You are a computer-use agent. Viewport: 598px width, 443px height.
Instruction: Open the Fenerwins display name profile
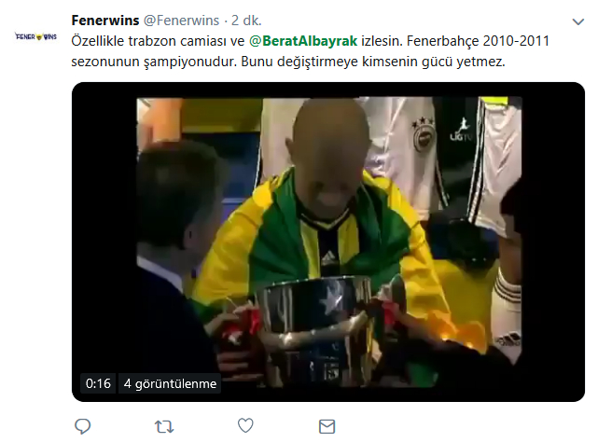pyautogui.click(x=105, y=21)
